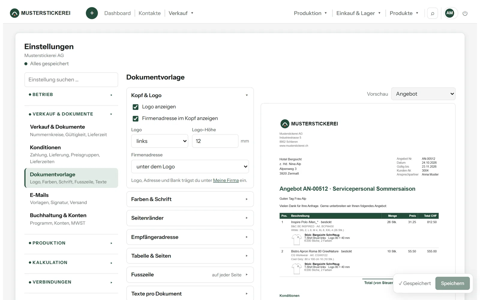Image resolution: width=480 pixels, height=300 pixels.
Task: Click the green plus create button
Action: point(92,13)
